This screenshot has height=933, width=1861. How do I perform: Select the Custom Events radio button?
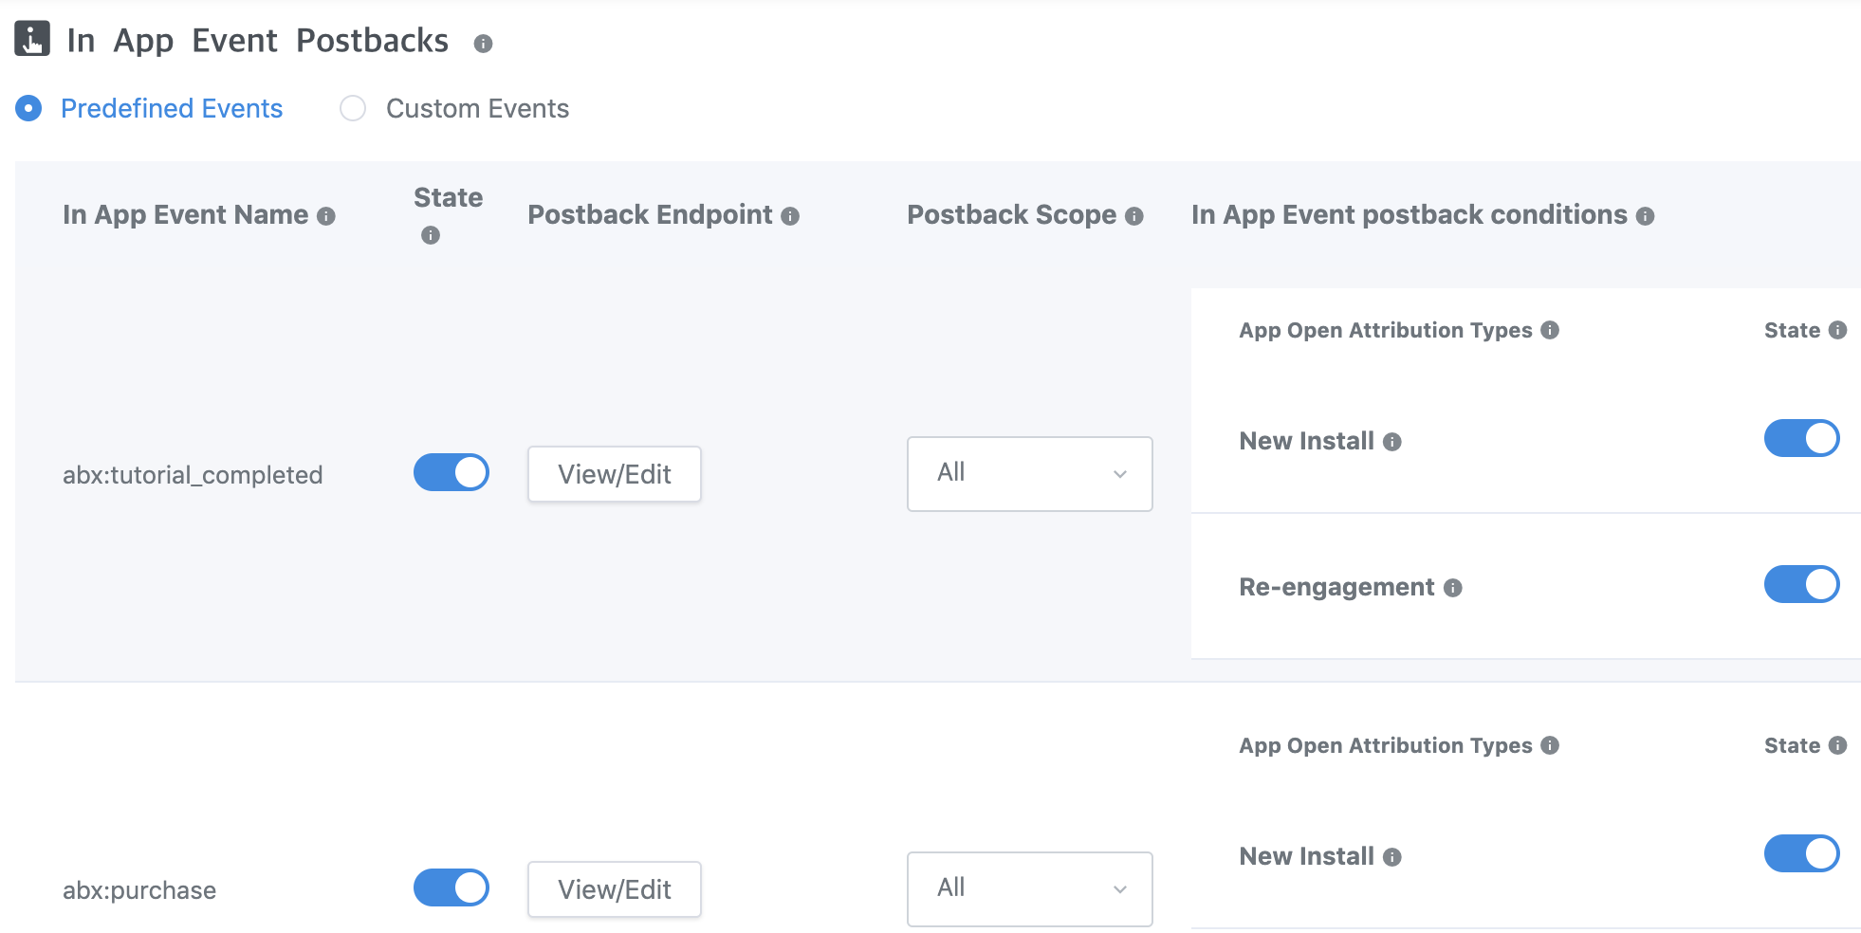coord(353,109)
